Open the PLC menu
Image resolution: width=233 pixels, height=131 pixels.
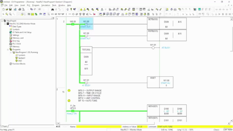28,5
